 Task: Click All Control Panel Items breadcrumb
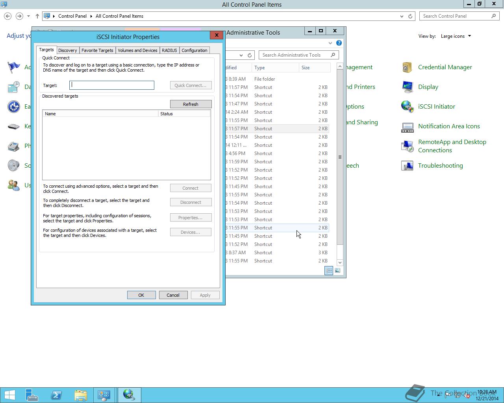119,16
